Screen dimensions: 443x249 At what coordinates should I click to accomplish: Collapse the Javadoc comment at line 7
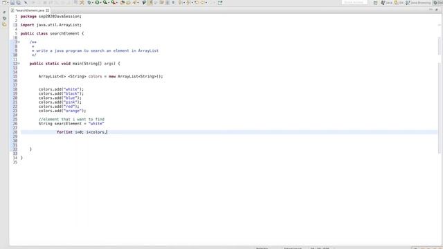(x=19, y=42)
